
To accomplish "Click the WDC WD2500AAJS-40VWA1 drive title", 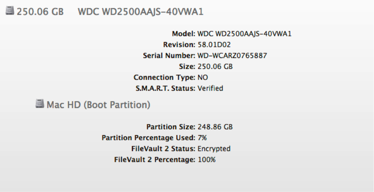I will [141, 12].
